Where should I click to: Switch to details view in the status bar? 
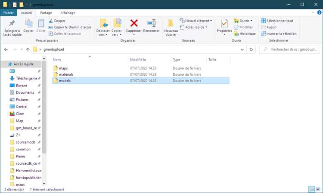click(x=312, y=189)
